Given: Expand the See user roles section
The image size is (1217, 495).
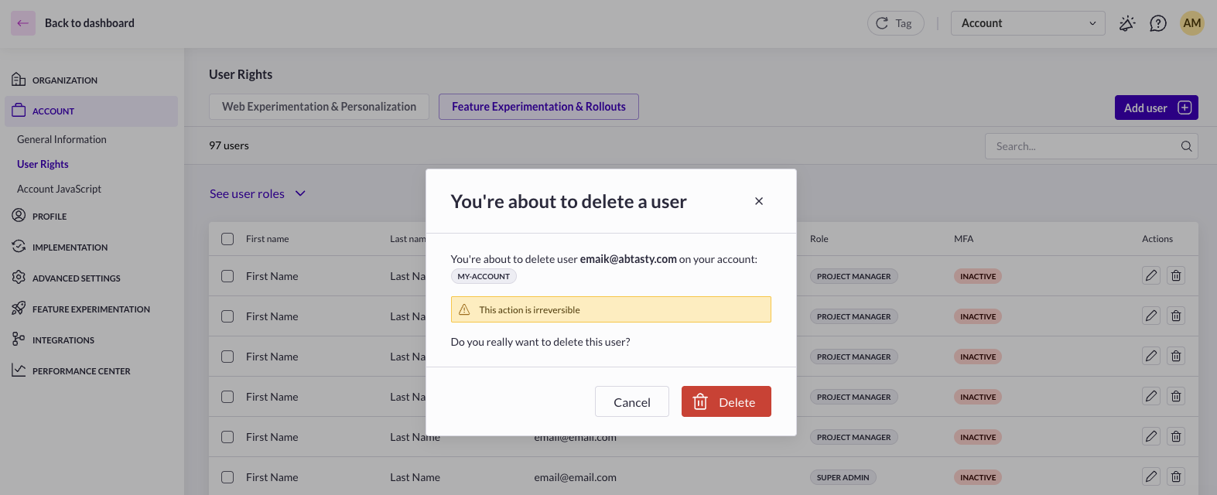Looking at the screenshot, I should click(258, 193).
